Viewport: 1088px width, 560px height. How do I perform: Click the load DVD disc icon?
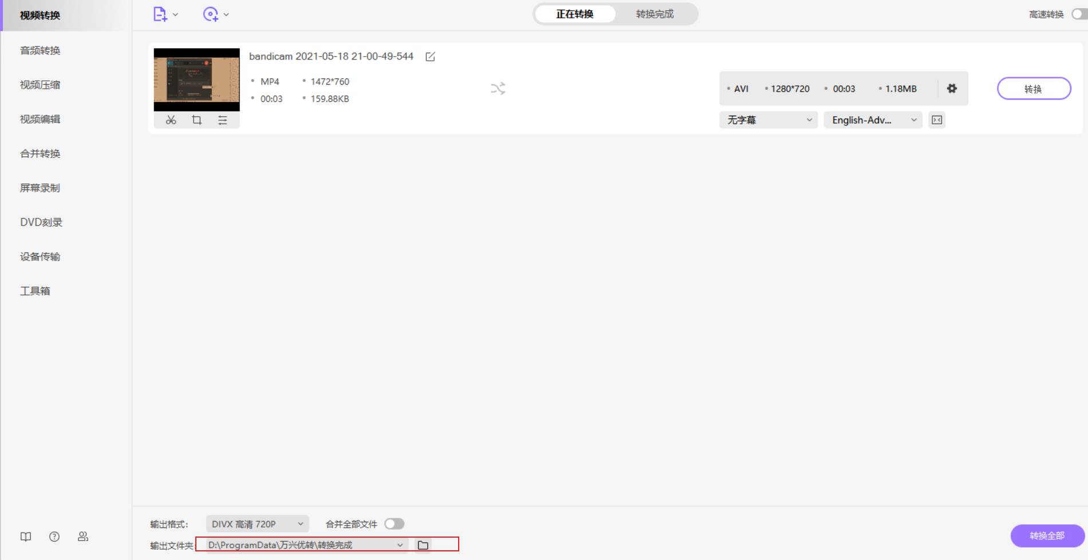click(211, 14)
